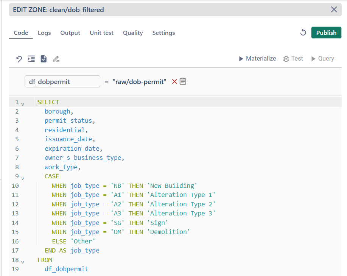
Task: Click the 'NB' value on line 10
Action: pos(117,186)
